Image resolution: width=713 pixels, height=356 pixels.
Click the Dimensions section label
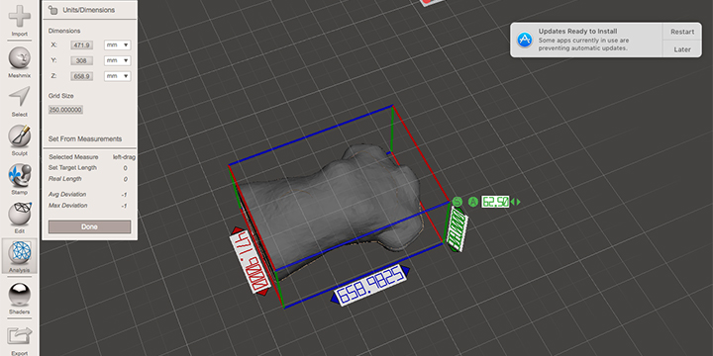tap(64, 31)
